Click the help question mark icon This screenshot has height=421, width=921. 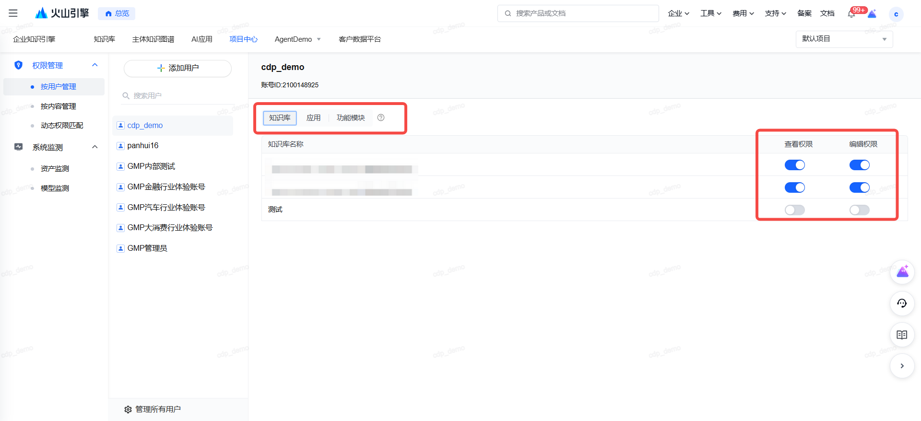tap(381, 117)
